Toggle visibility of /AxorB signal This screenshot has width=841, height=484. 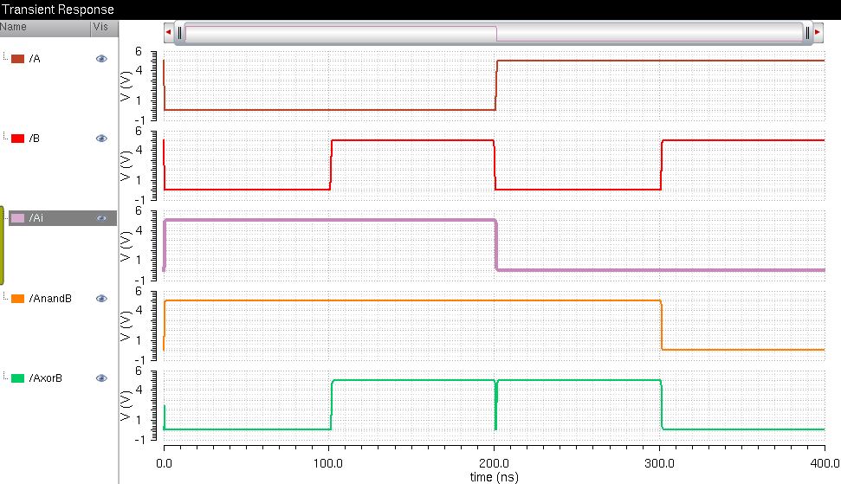pos(101,378)
